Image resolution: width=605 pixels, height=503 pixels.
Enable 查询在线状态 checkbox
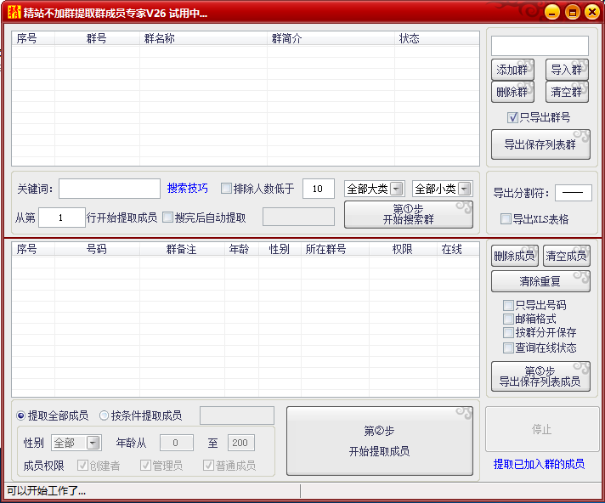508,348
